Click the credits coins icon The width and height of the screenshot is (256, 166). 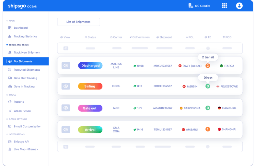(191, 6)
